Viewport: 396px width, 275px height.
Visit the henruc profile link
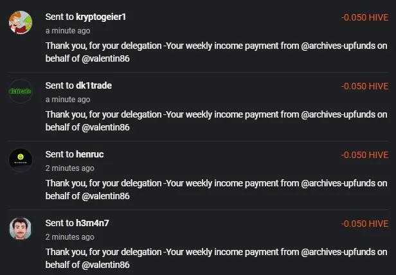click(x=89, y=154)
